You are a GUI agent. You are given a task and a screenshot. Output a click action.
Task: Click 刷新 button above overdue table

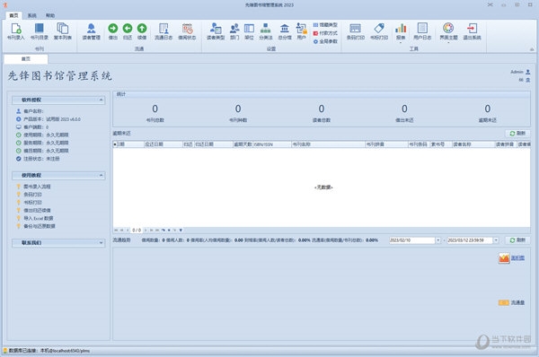coord(517,133)
